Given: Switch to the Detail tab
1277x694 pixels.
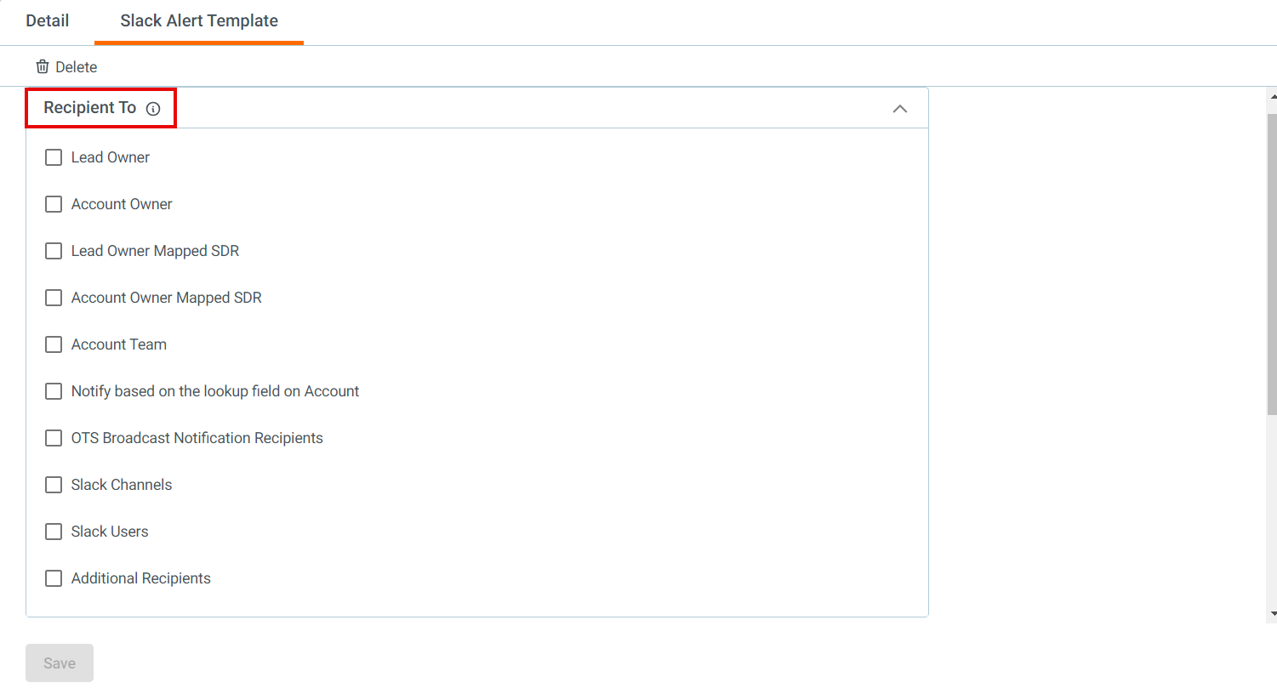Looking at the screenshot, I should coord(48,21).
